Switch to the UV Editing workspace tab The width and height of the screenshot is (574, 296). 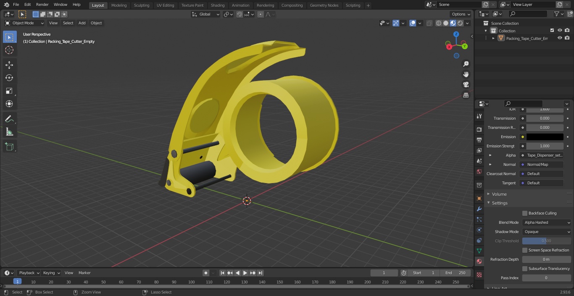[x=165, y=5]
